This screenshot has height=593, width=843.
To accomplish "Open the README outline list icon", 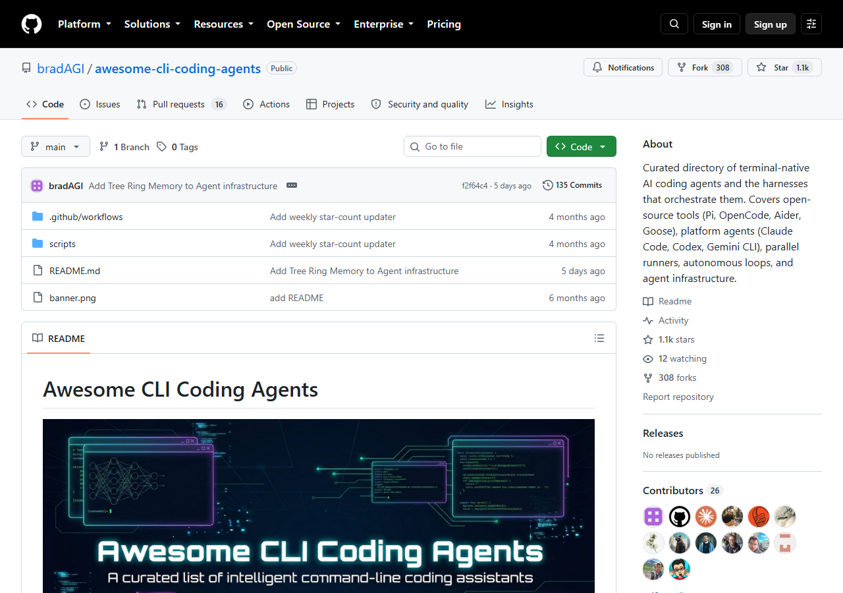I will 599,338.
